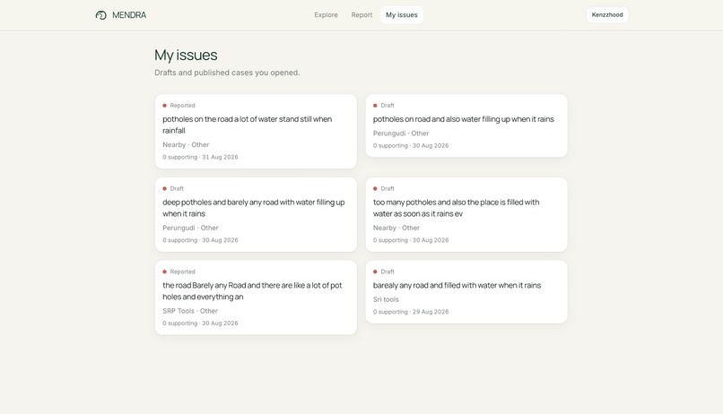Open the Explore tab
723x414 pixels.
(x=326, y=14)
